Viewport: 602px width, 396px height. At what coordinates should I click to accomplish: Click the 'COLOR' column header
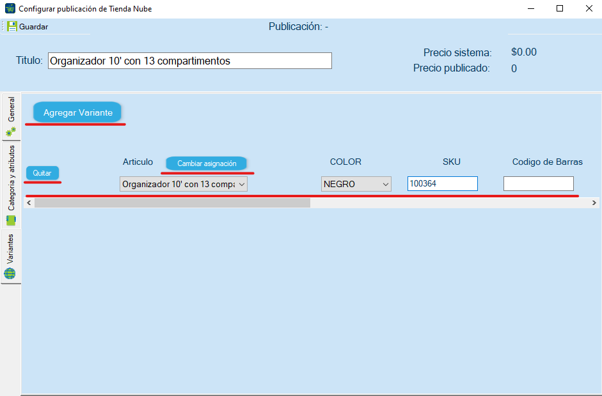tap(345, 162)
